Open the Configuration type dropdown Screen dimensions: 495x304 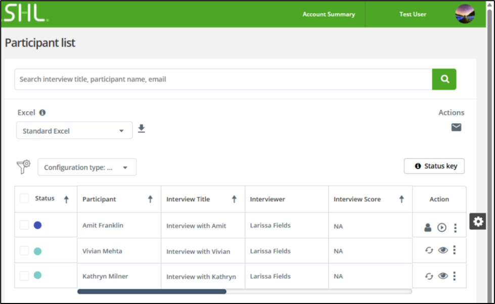coord(87,167)
